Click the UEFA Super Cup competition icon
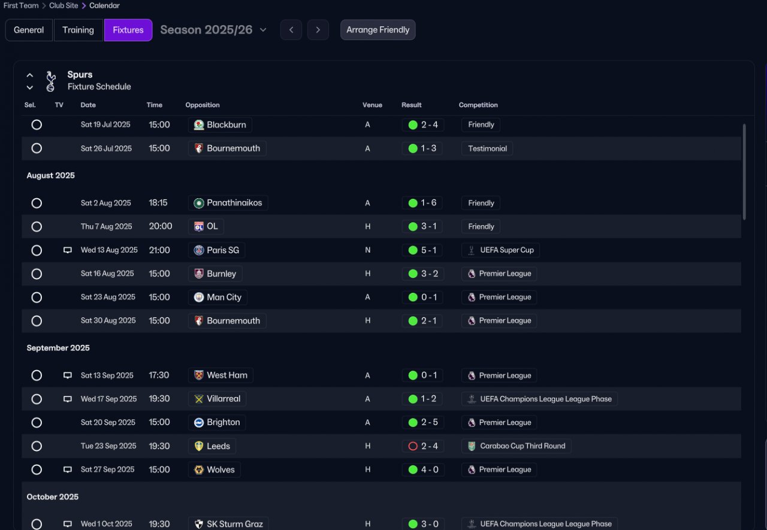 point(472,250)
